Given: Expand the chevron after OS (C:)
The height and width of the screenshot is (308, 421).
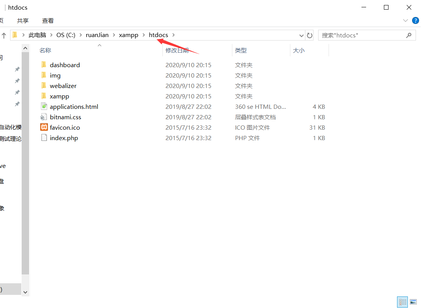Looking at the screenshot, I should [x=80, y=35].
